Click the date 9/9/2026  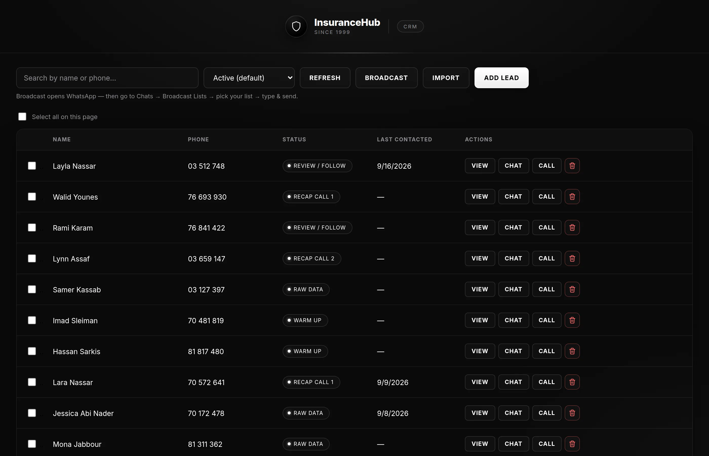click(393, 382)
